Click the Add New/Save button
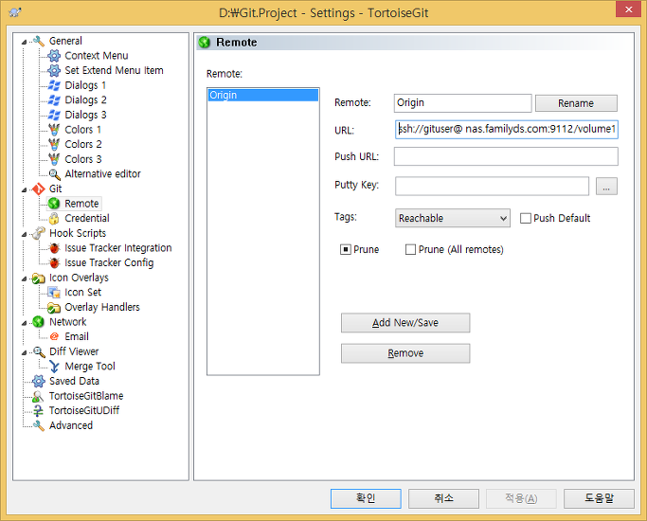Image resolution: width=647 pixels, height=521 pixels. pyautogui.click(x=405, y=323)
